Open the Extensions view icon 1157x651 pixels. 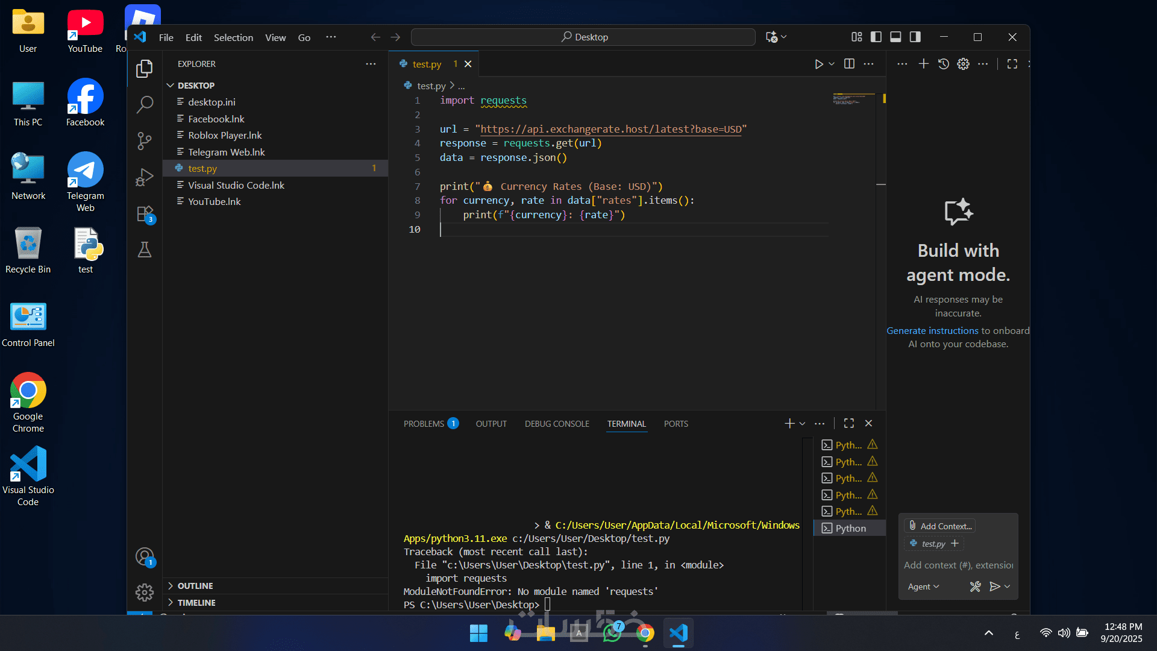pos(145,214)
